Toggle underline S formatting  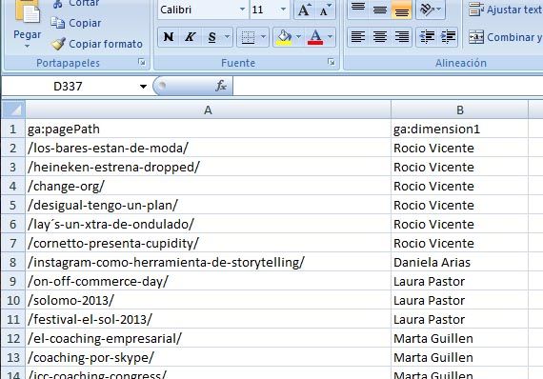point(211,37)
